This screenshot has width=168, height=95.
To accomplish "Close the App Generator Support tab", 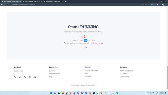I will click(x=62, y=2).
